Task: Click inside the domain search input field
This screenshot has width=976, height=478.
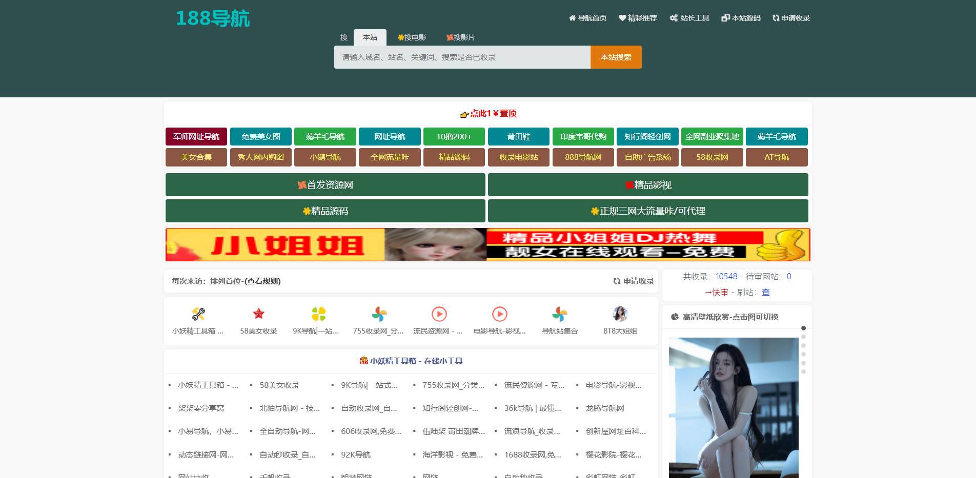Action: tap(461, 57)
